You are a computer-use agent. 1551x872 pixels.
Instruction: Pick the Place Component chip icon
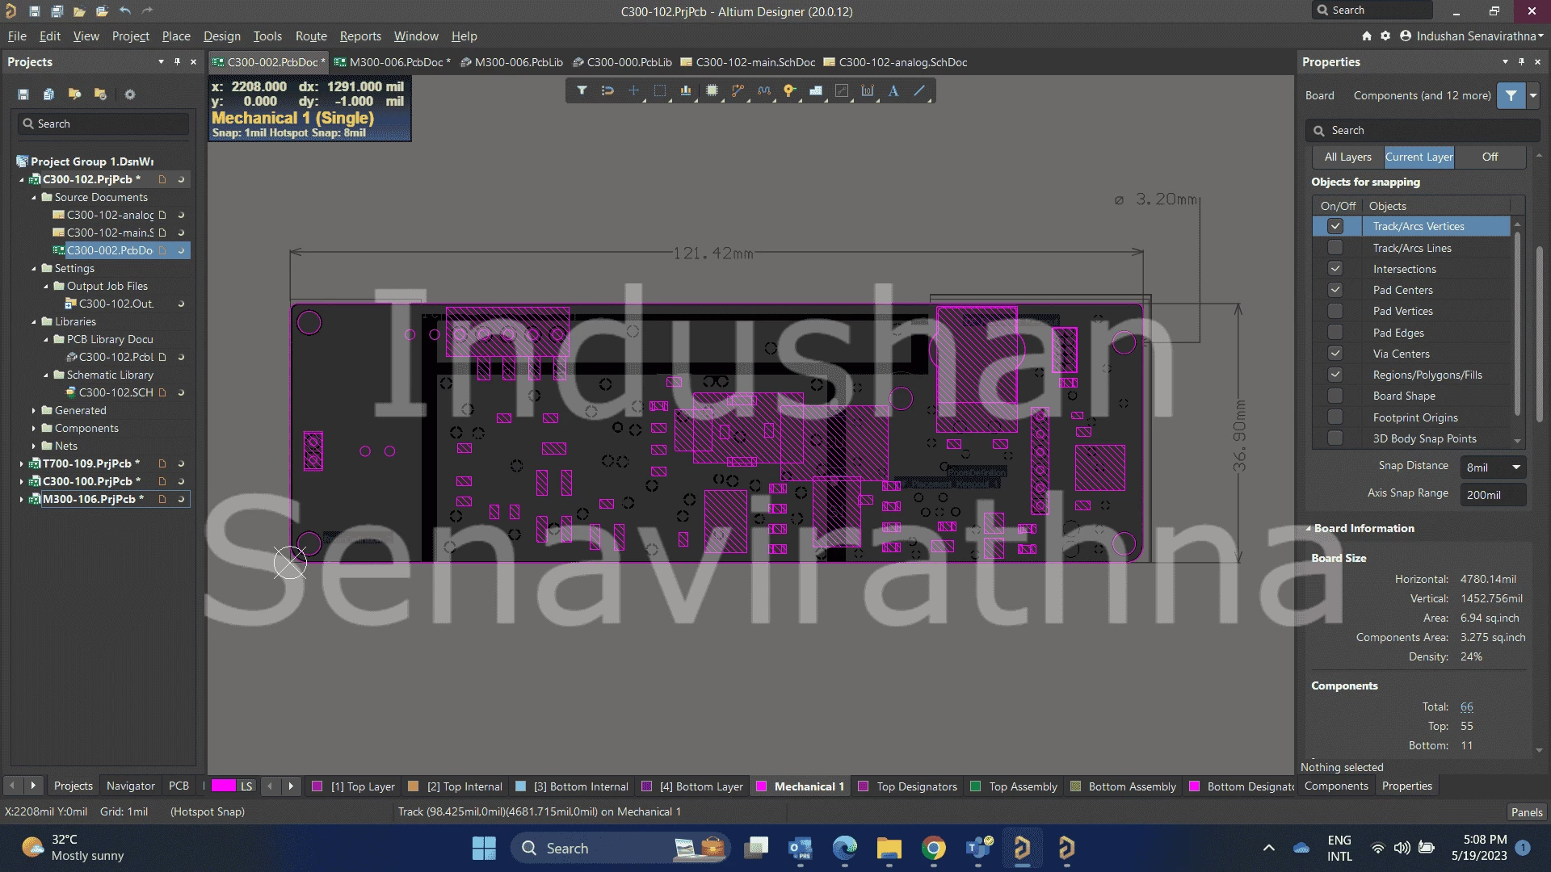tap(712, 91)
